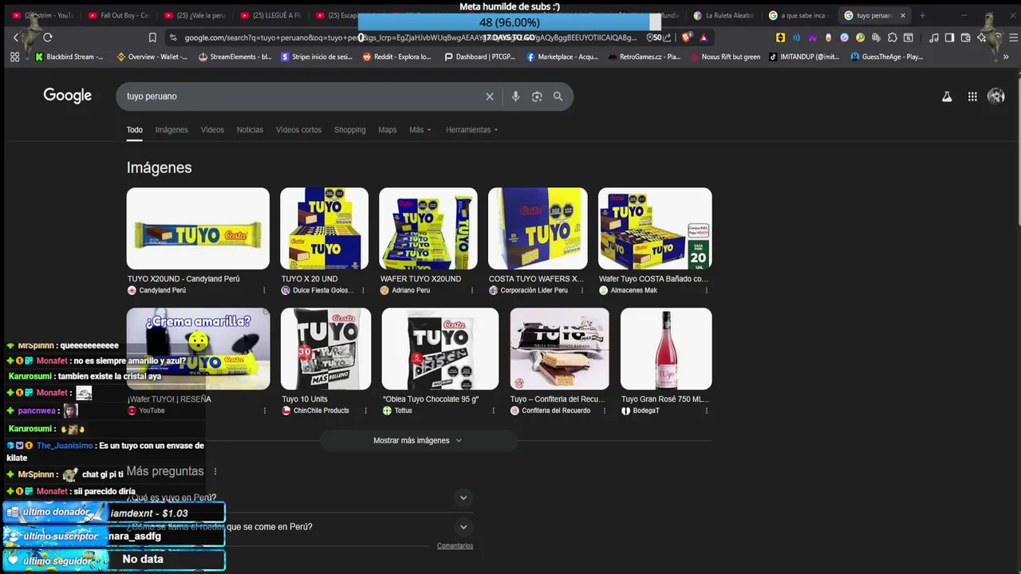The image size is (1021, 574).
Task: Open options for Almacenes Mak image result
Action: tap(706, 290)
